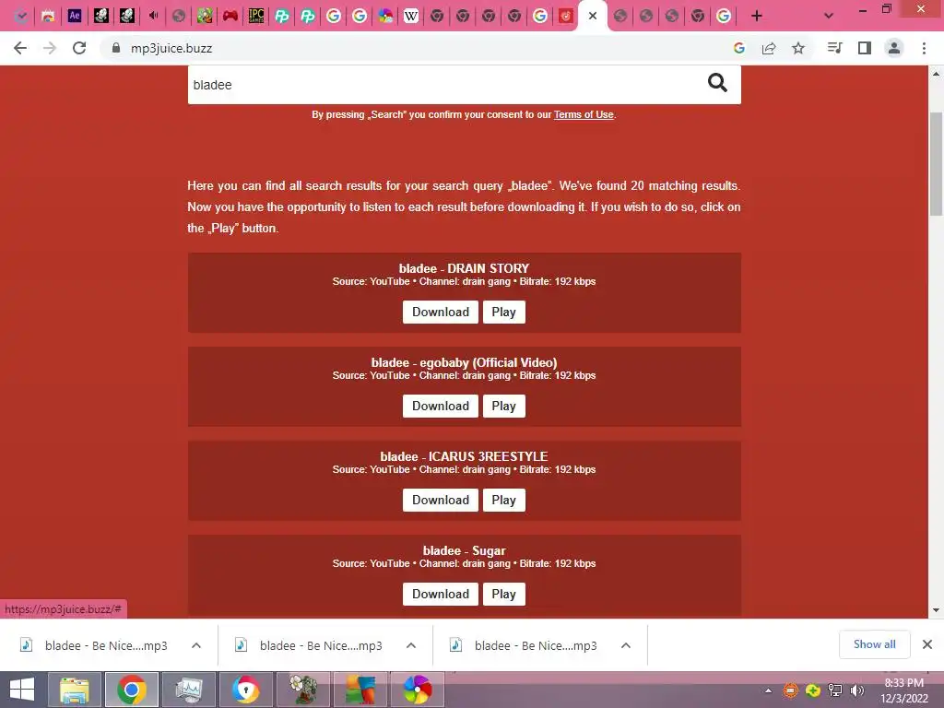Show hidden system tray icons
The width and height of the screenshot is (944, 708).
pyautogui.click(x=768, y=690)
